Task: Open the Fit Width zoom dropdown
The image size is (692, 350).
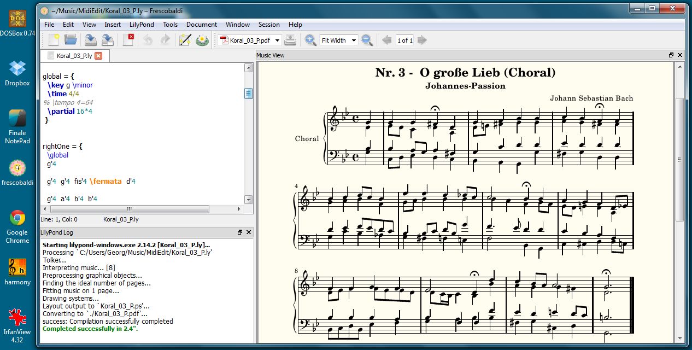Action: 338,40
